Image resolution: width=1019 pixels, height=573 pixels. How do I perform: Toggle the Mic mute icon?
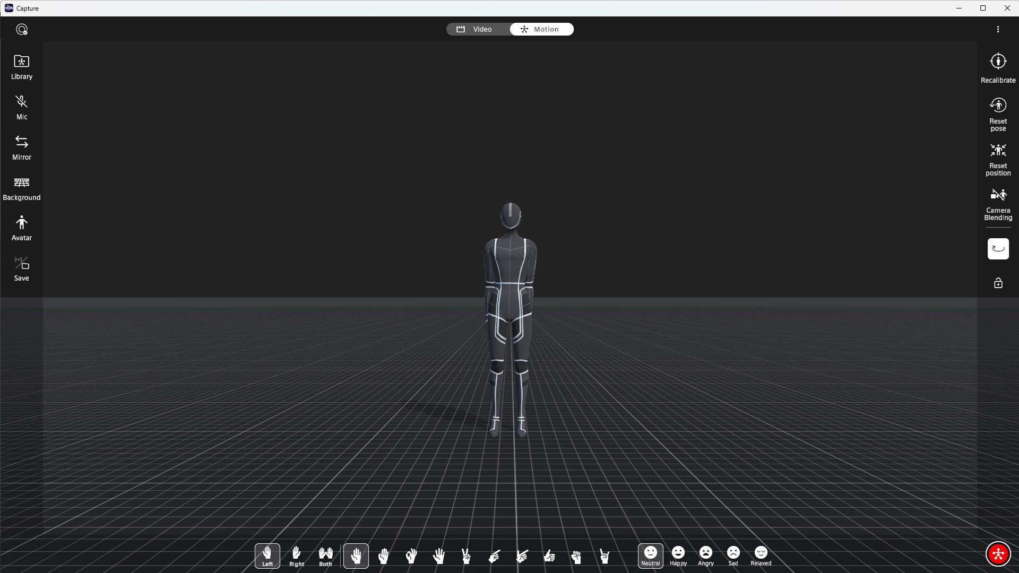click(x=21, y=107)
